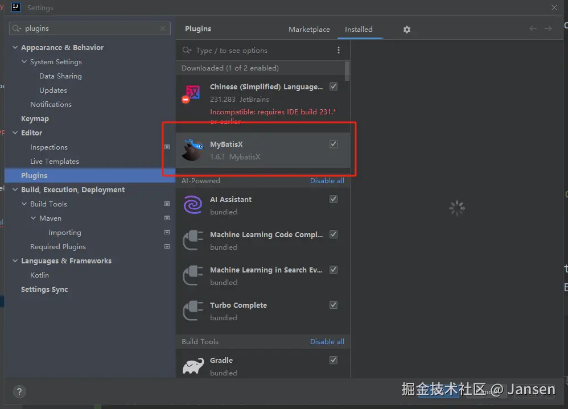
Task: Clear the plugins search field with X
Action: coord(163,28)
